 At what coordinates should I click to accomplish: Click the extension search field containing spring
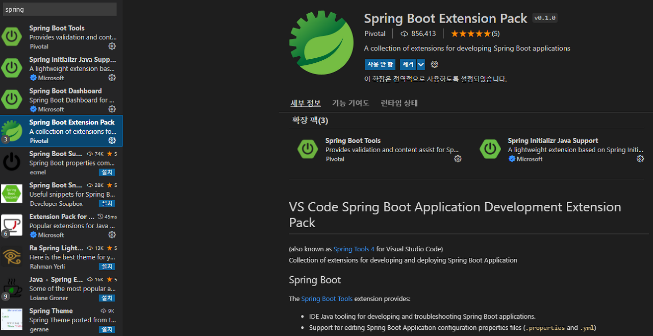point(60,9)
